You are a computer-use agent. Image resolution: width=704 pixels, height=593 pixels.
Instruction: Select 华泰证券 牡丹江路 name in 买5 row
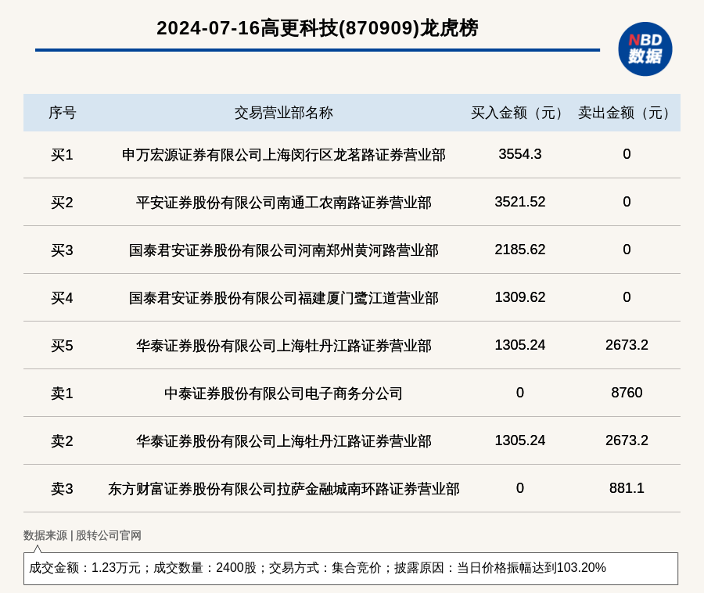(x=284, y=346)
